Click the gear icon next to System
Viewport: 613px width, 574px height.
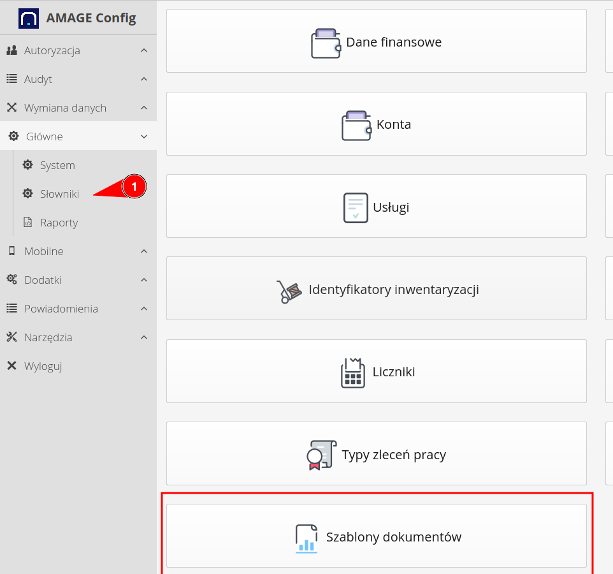(x=27, y=165)
